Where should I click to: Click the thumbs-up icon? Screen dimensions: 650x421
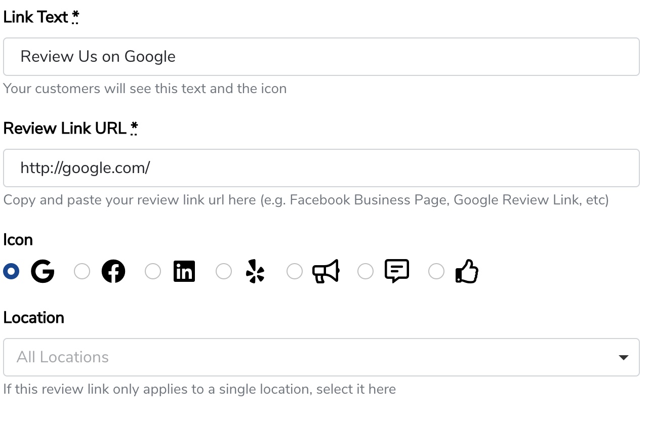(467, 272)
